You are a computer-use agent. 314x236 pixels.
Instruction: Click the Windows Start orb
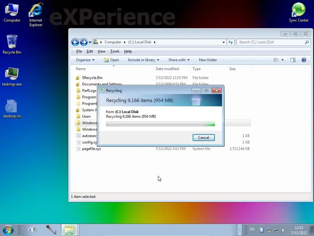[8, 230]
